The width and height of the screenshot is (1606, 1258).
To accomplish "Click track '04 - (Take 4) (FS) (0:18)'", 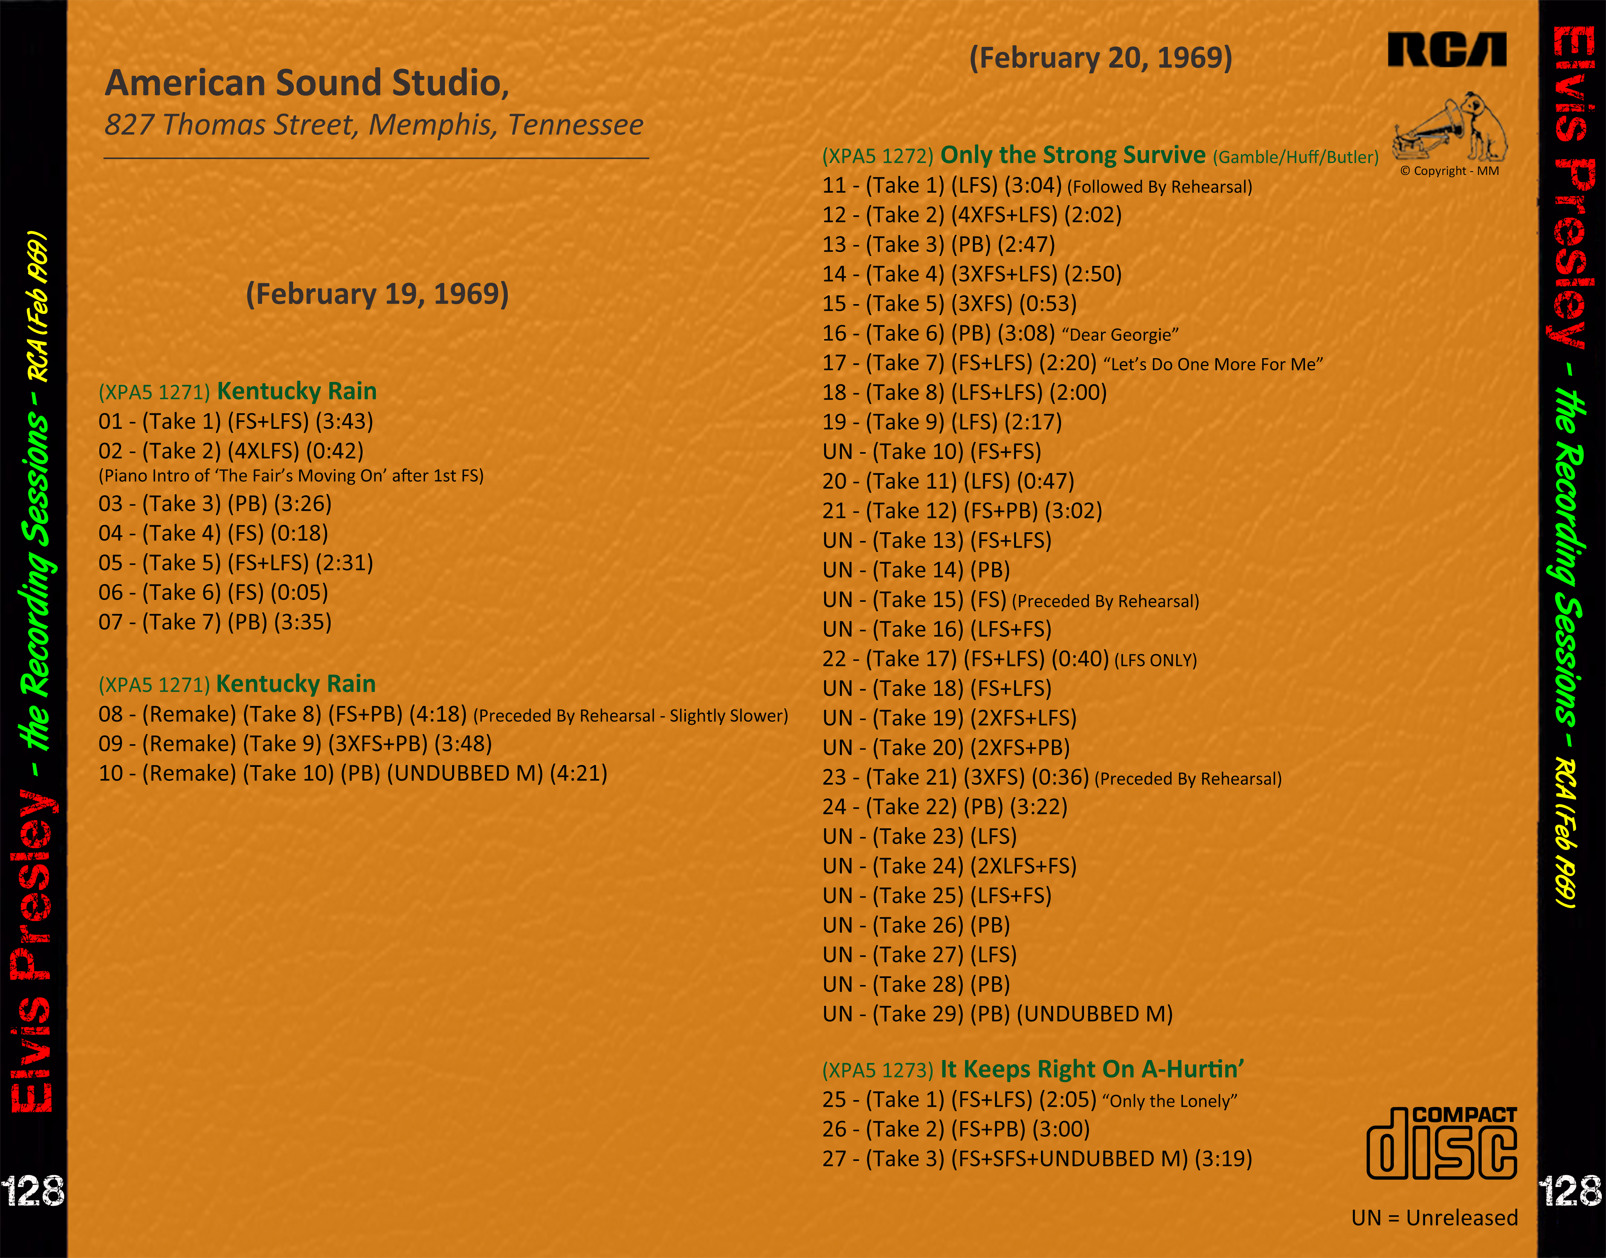I will tap(213, 533).
